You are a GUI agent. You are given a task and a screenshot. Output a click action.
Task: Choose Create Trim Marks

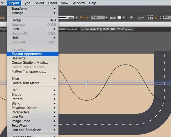(33, 83)
